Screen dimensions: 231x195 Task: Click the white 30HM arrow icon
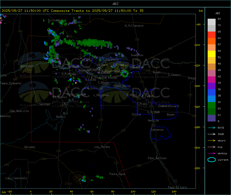click(211, 134)
